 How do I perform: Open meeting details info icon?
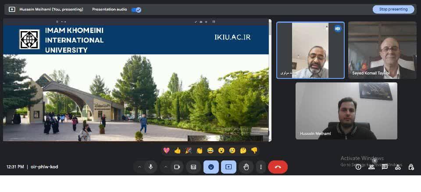point(358,167)
